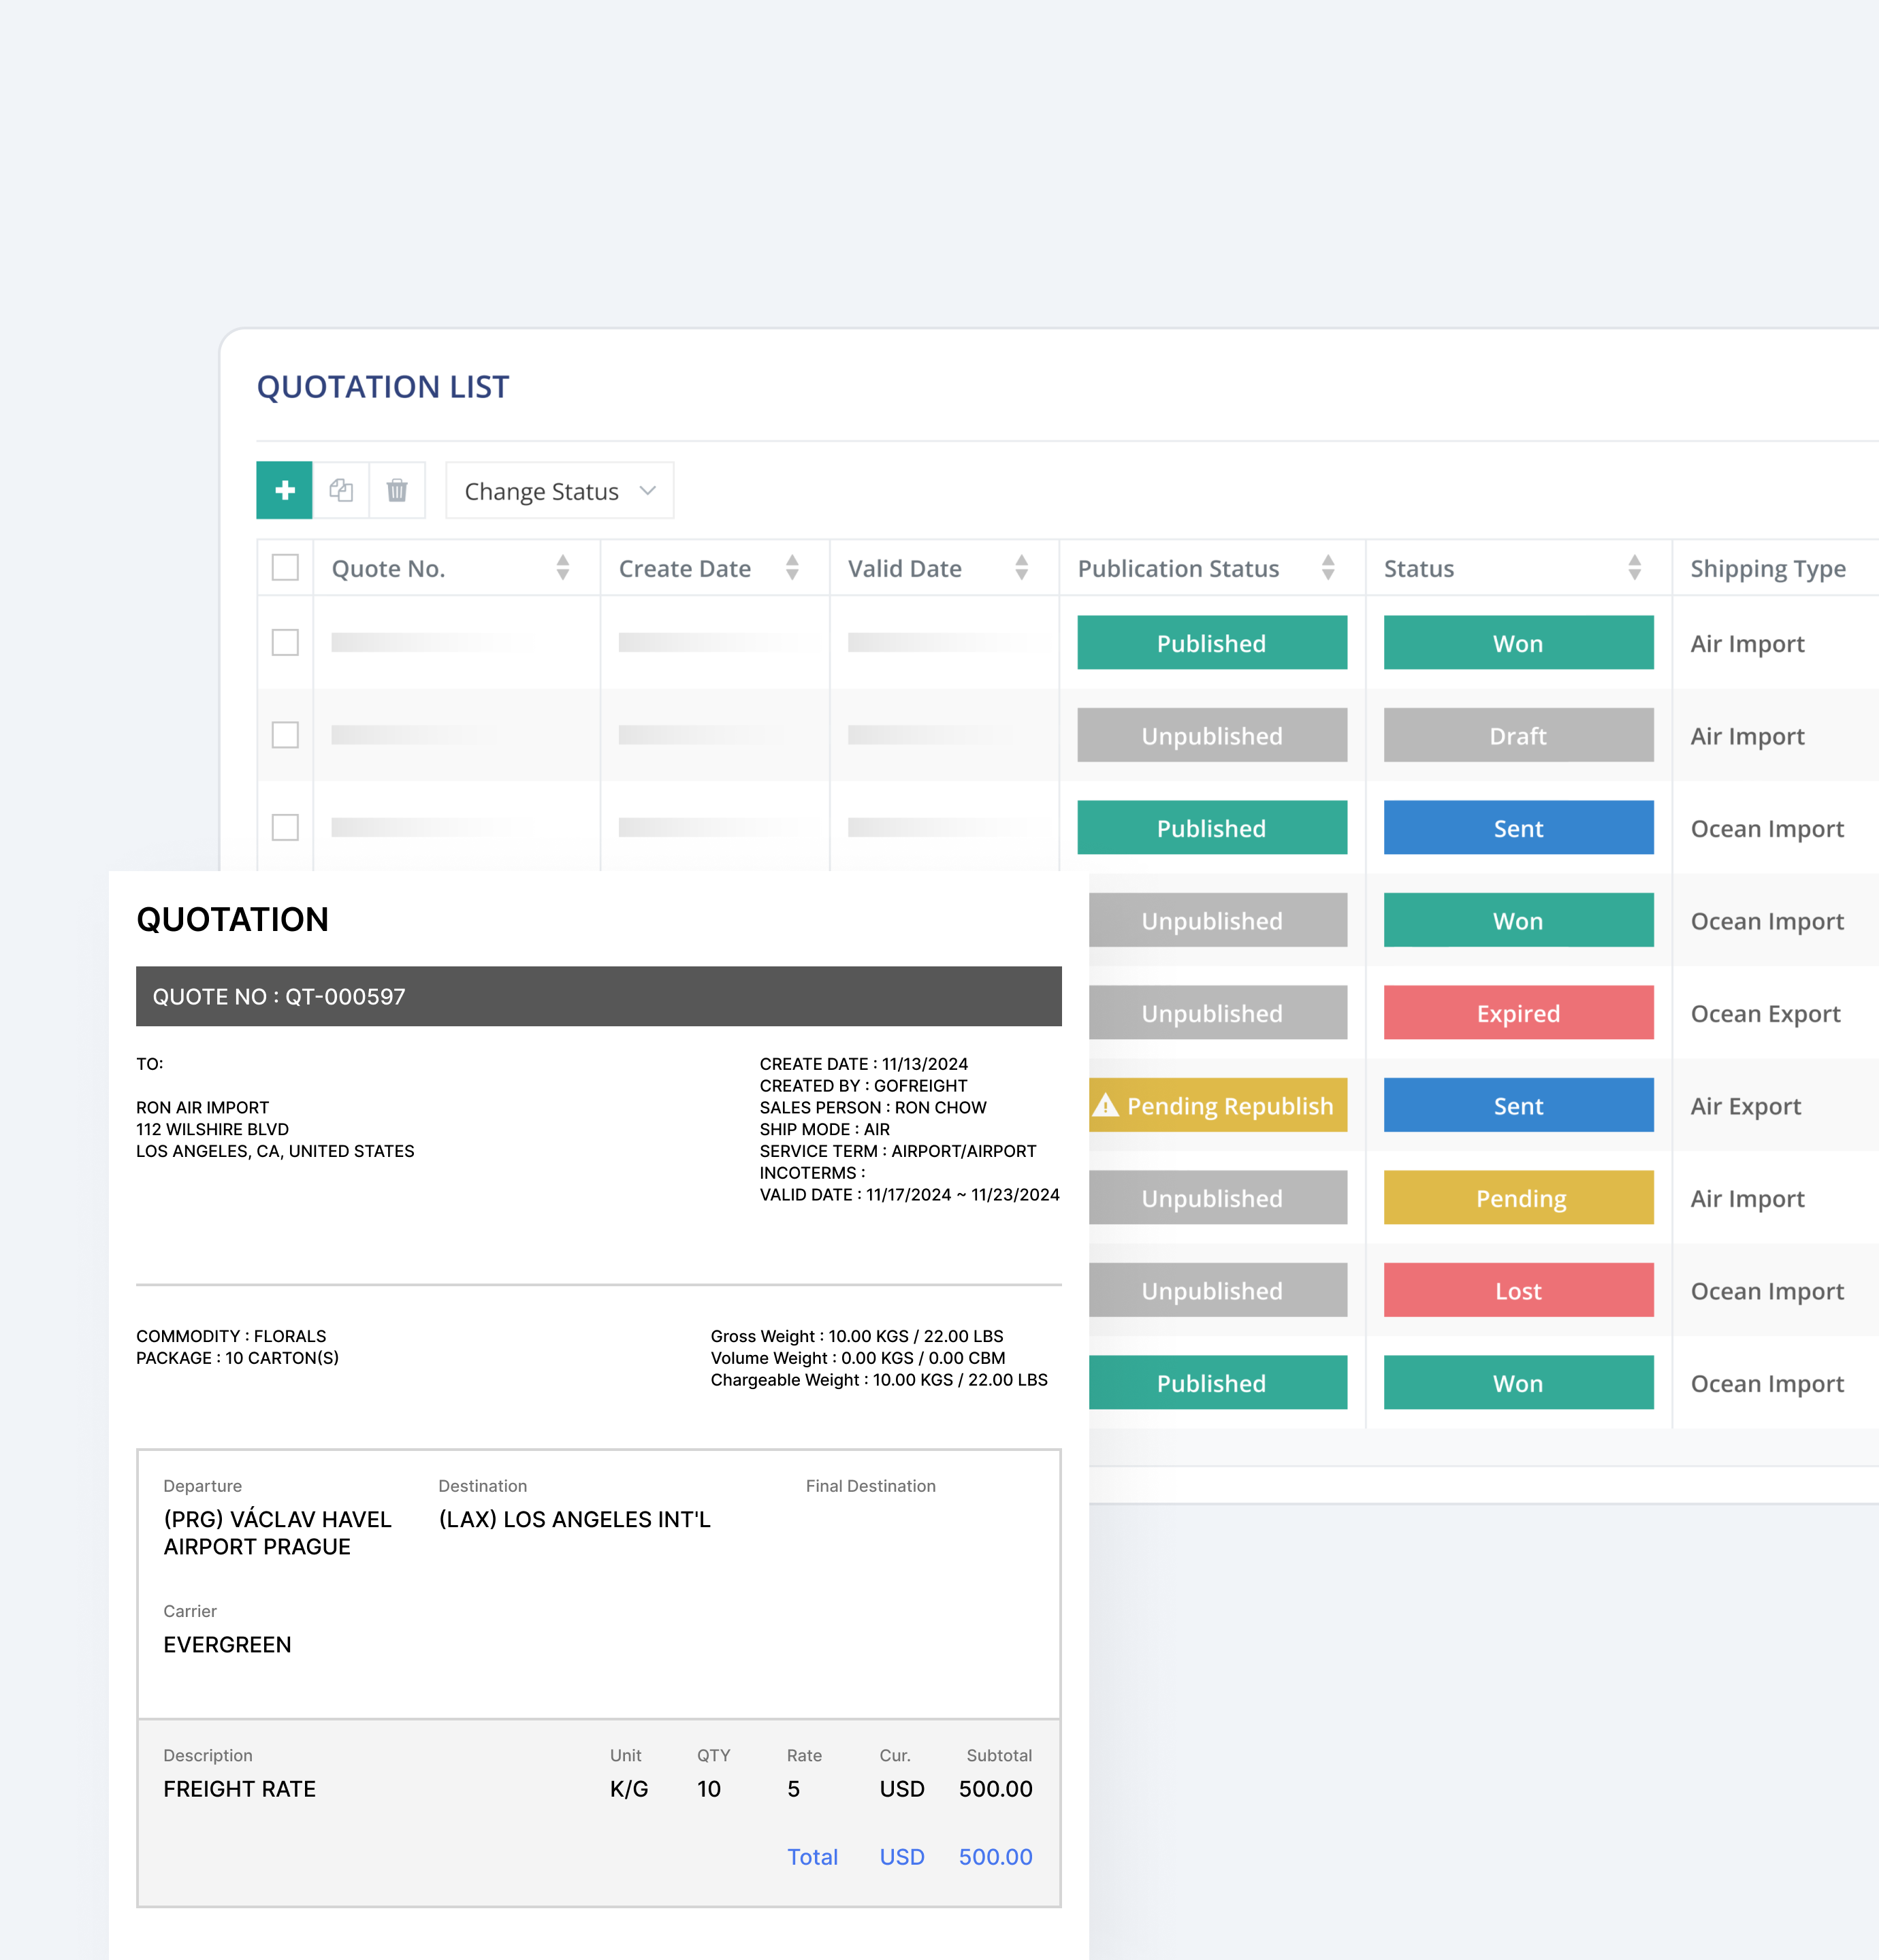Click the warning icon on Pending Republish badge

click(1106, 1106)
